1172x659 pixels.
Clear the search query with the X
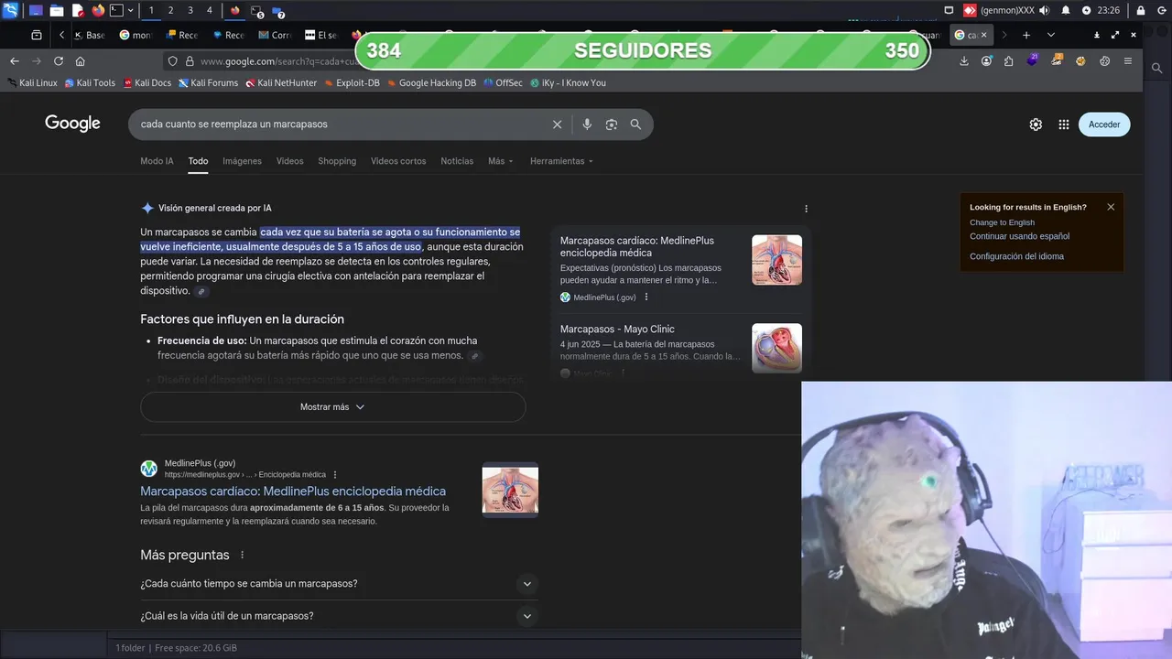coord(557,124)
